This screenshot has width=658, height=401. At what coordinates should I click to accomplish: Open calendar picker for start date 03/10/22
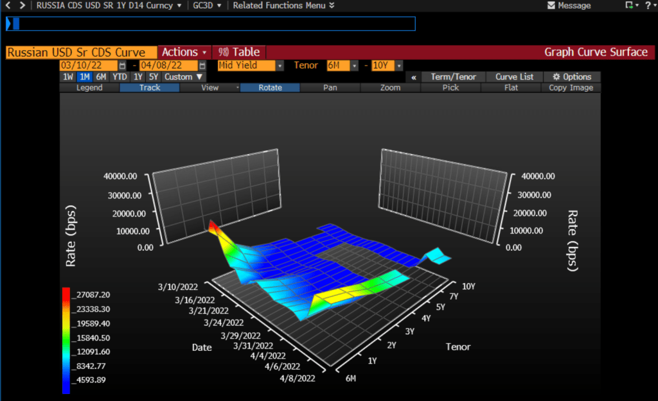[123, 65]
